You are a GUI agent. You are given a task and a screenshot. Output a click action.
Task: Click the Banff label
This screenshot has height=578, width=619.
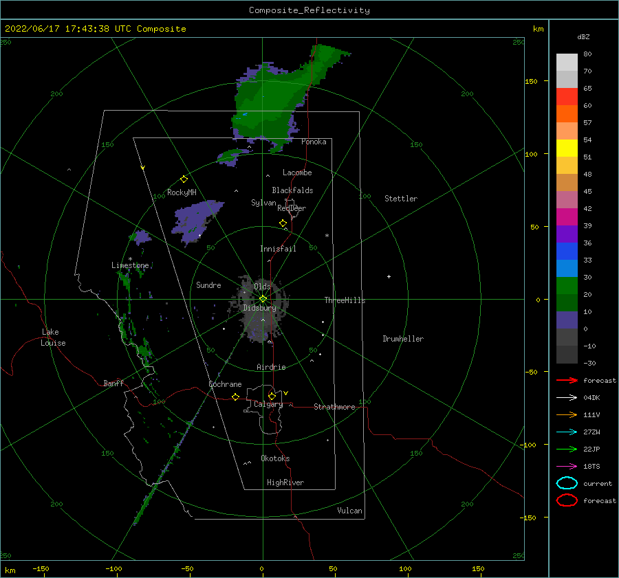[x=113, y=383]
